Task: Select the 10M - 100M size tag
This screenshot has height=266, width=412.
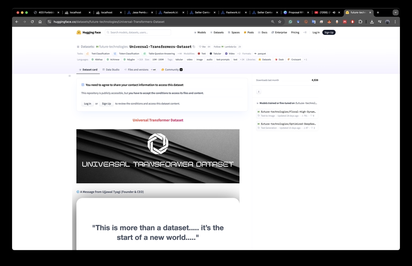Action: coord(158,60)
